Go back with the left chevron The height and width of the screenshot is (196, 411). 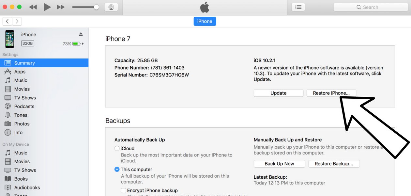click(7, 22)
